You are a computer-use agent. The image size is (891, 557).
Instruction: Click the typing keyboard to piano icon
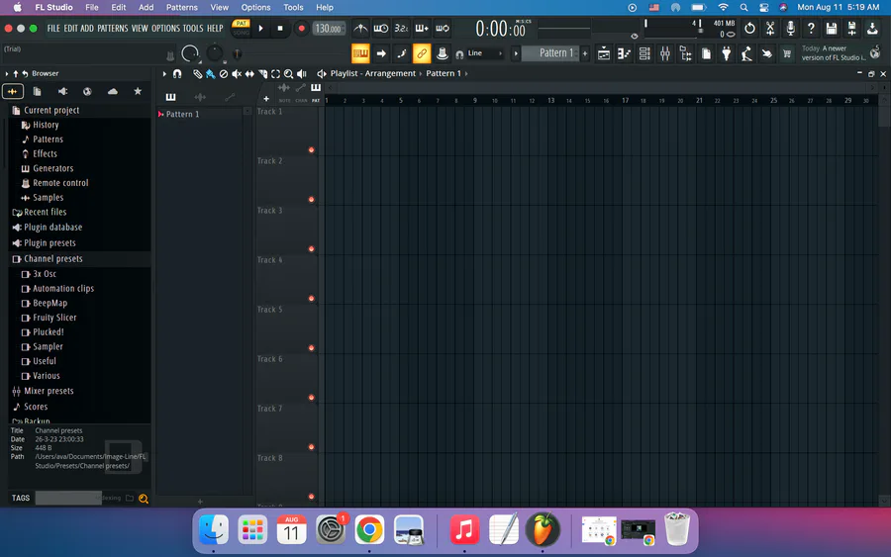pos(360,53)
